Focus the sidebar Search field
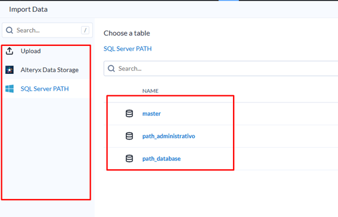 tap(48, 30)
